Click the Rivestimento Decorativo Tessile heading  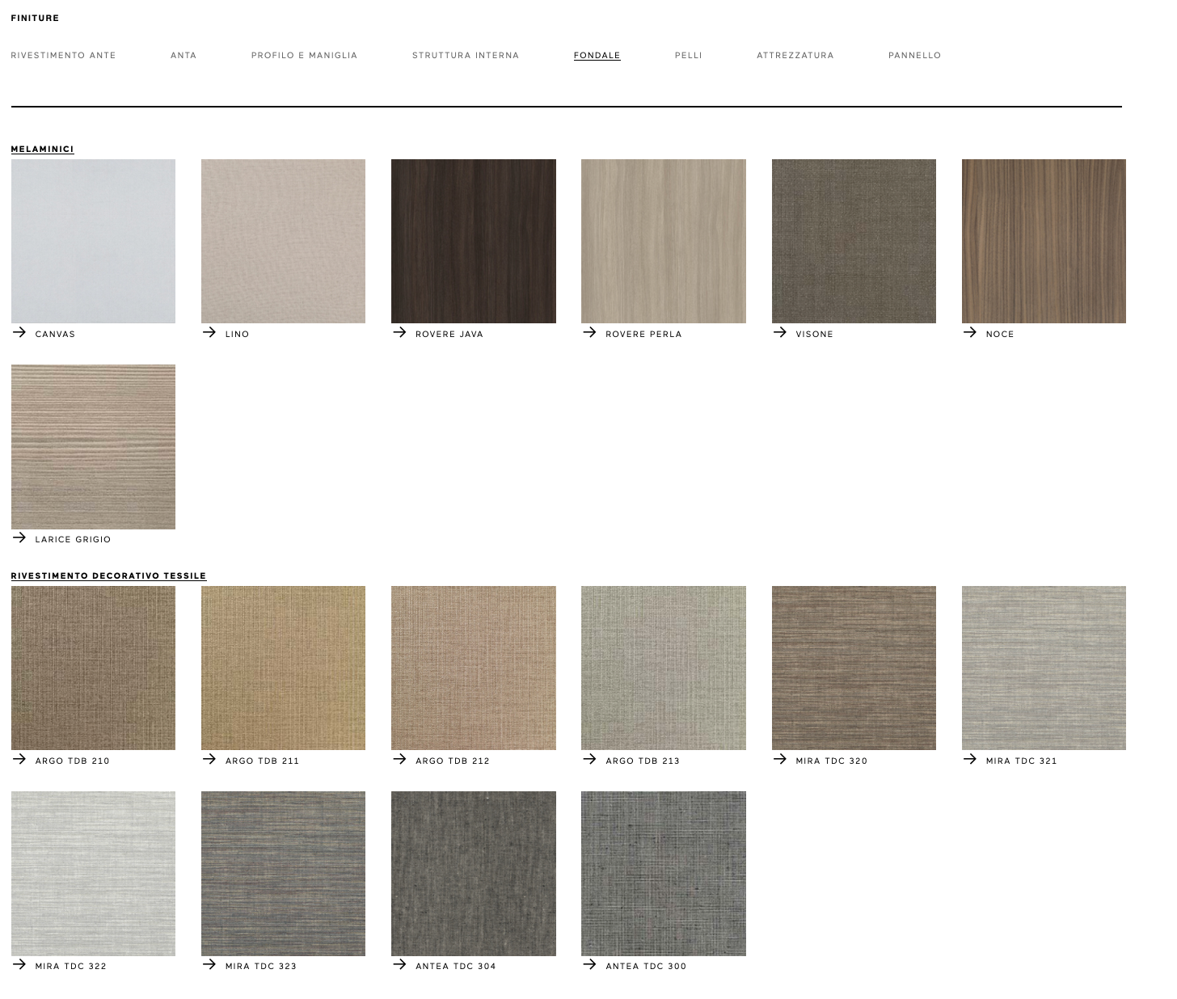tap(108, 576)
